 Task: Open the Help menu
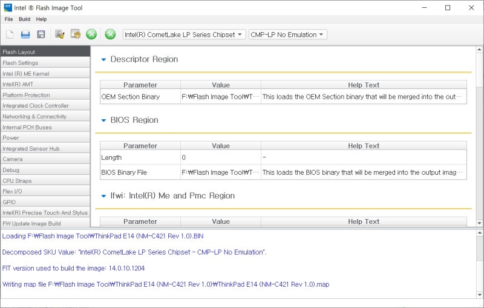pos(41,19)
